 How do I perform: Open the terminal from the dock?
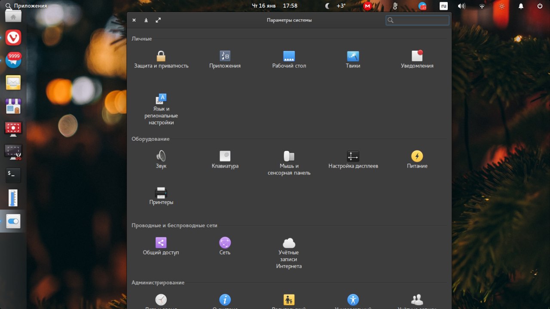pos(13,175)
